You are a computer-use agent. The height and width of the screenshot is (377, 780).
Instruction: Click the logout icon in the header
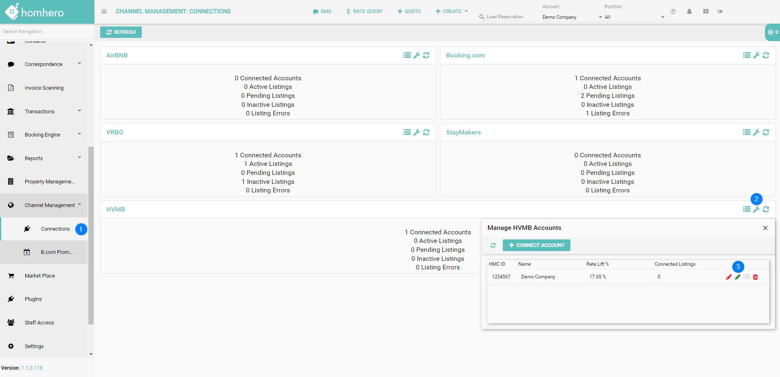click(720, 11)
